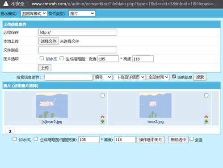Open the 显示模式 数据库模式 dropdown
This screenshot has height=168, width=223.
coord(34,13)
